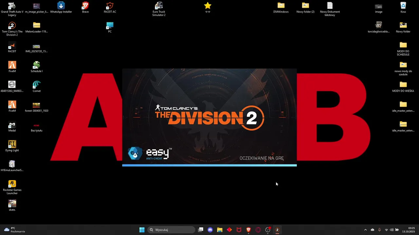
Task: Select the image file desktop icon
Action: pos(379,8)
